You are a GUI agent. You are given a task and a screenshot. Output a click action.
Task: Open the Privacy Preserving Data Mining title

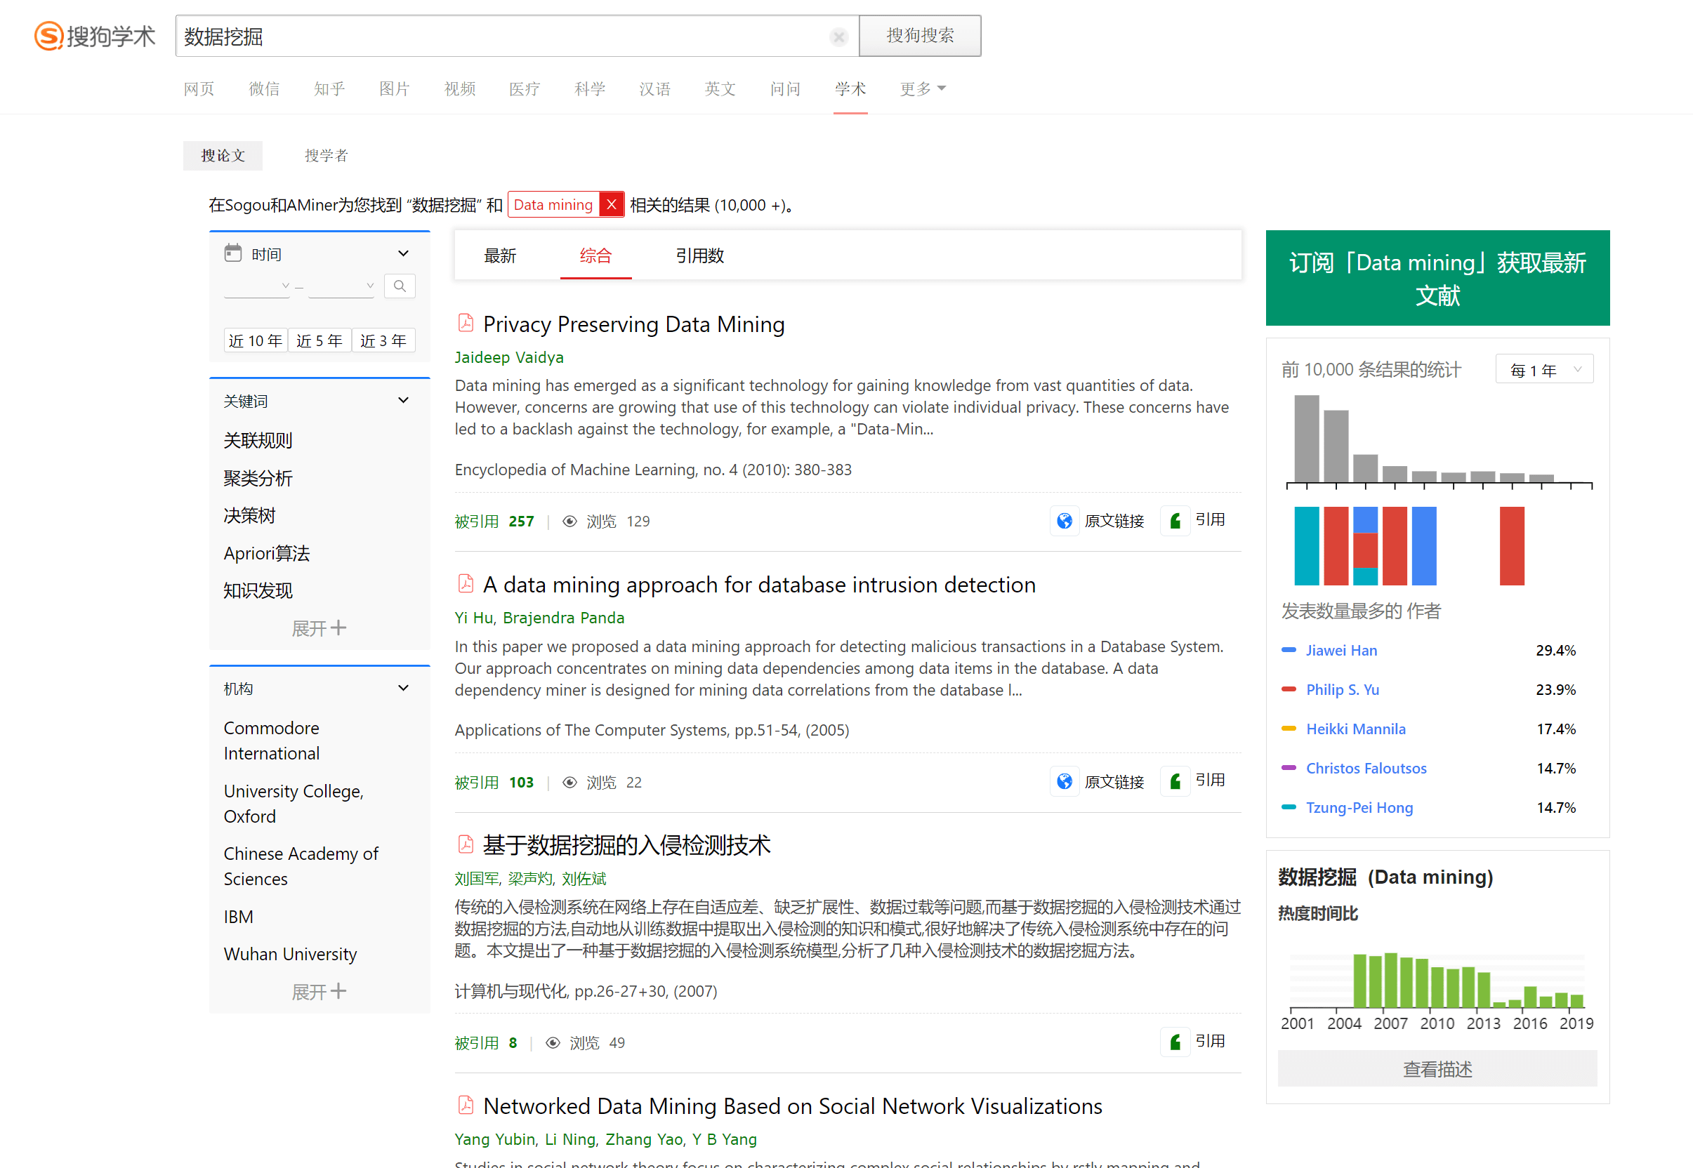click(634, 324)
